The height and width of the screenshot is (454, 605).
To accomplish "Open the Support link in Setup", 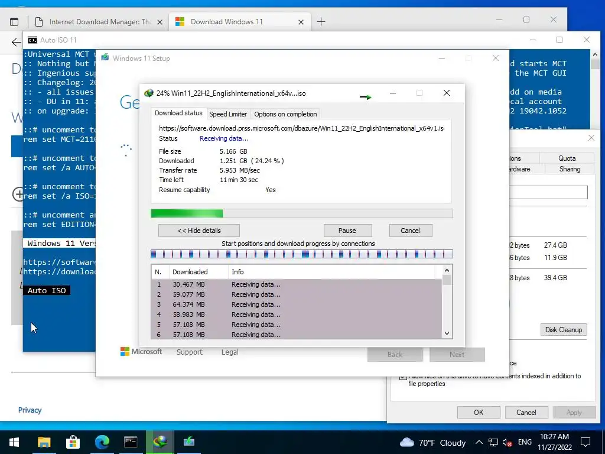I will point(190,352).
